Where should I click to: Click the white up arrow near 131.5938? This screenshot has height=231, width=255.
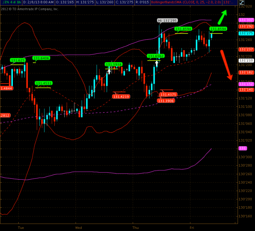(x=109, y=70)
